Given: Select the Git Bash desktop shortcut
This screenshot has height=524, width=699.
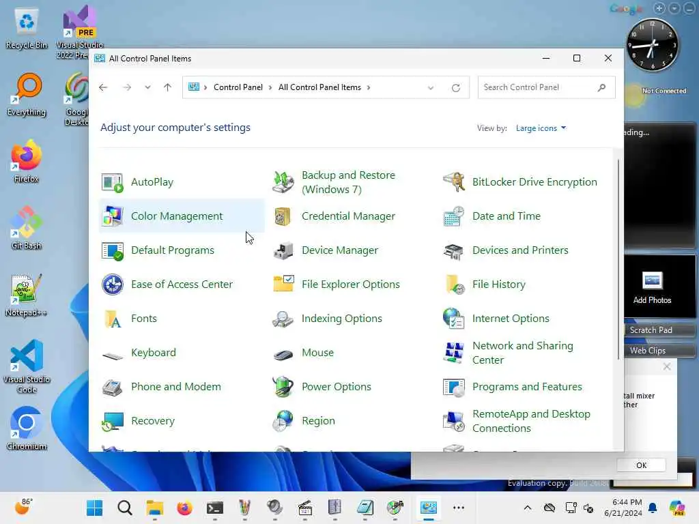Looking at the screenshot, I should pos(27,228).
